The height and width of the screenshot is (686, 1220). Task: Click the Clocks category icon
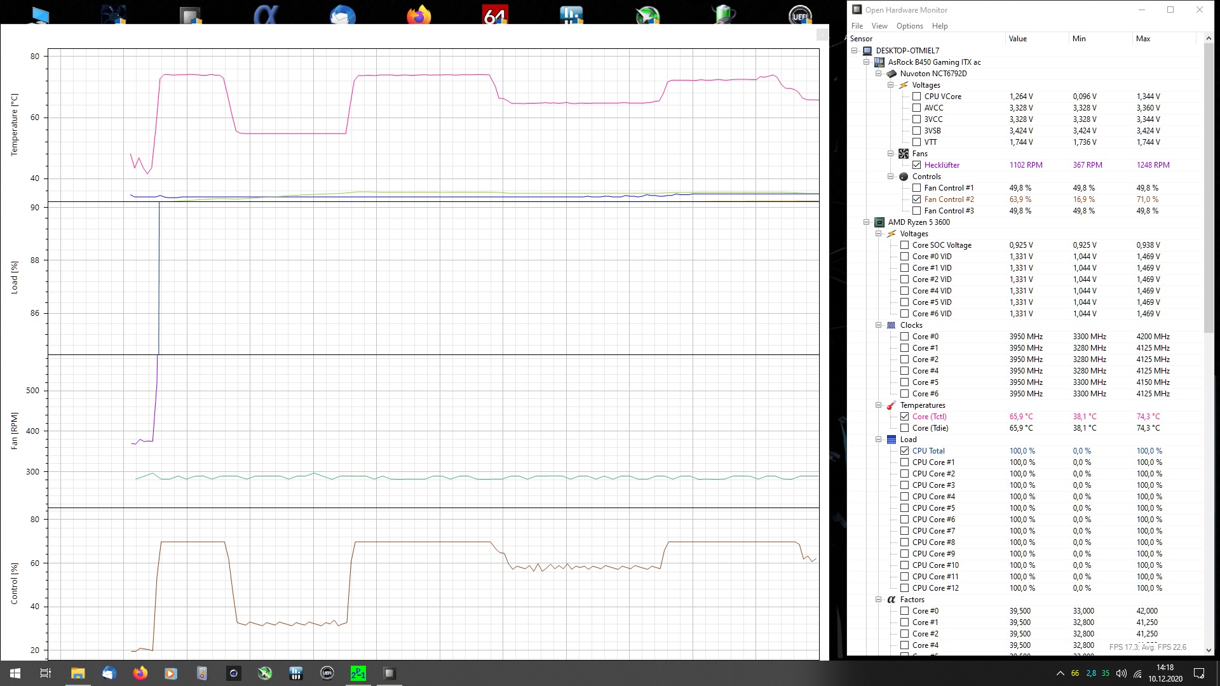(x=891, y=325)
